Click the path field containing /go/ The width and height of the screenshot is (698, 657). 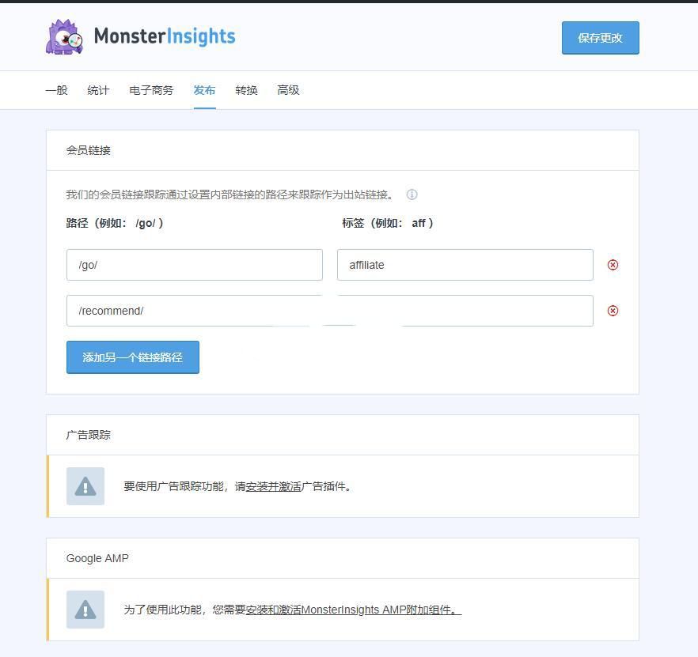coord(194,265)
